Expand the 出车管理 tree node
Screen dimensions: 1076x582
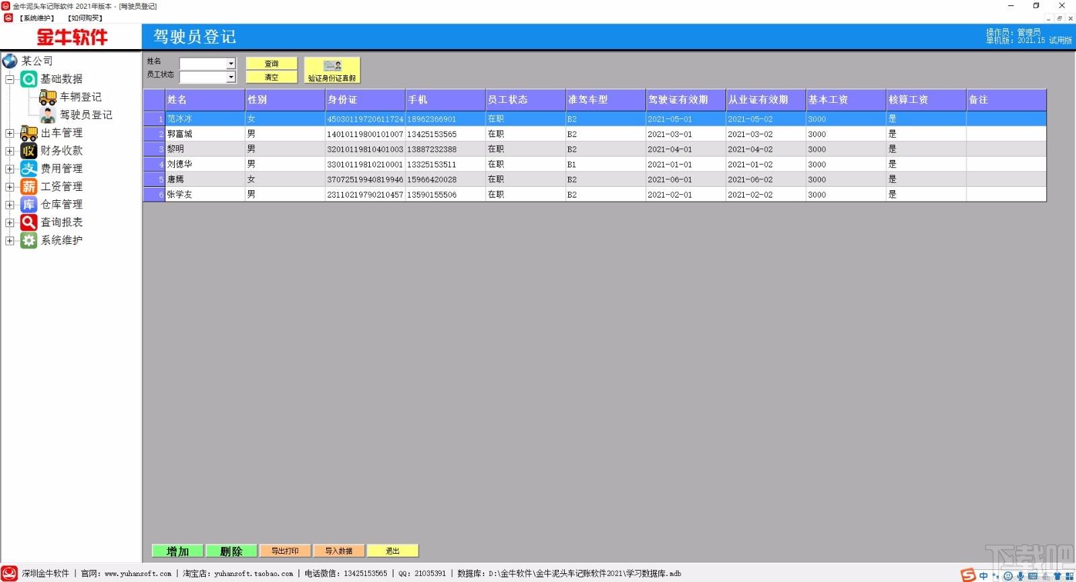(10, 133)
